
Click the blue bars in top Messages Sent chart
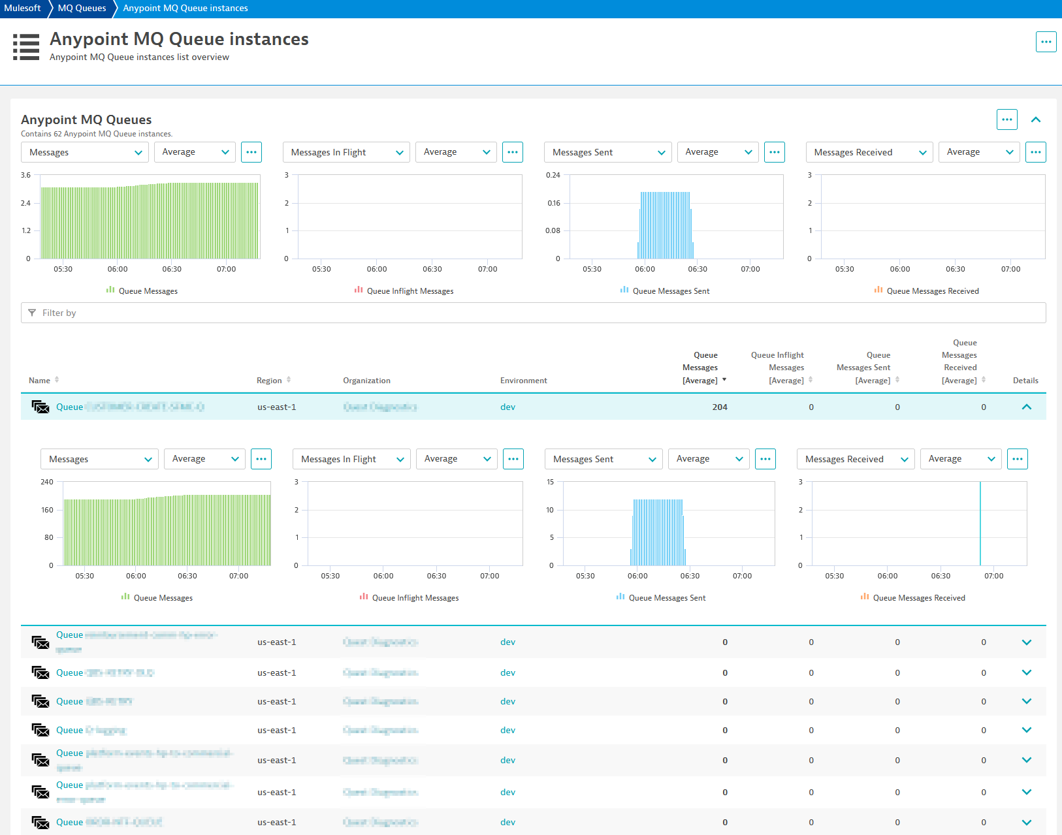[665, 225]
